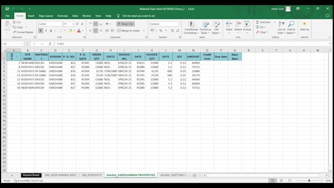Apply the red font color

pos(79,30)
